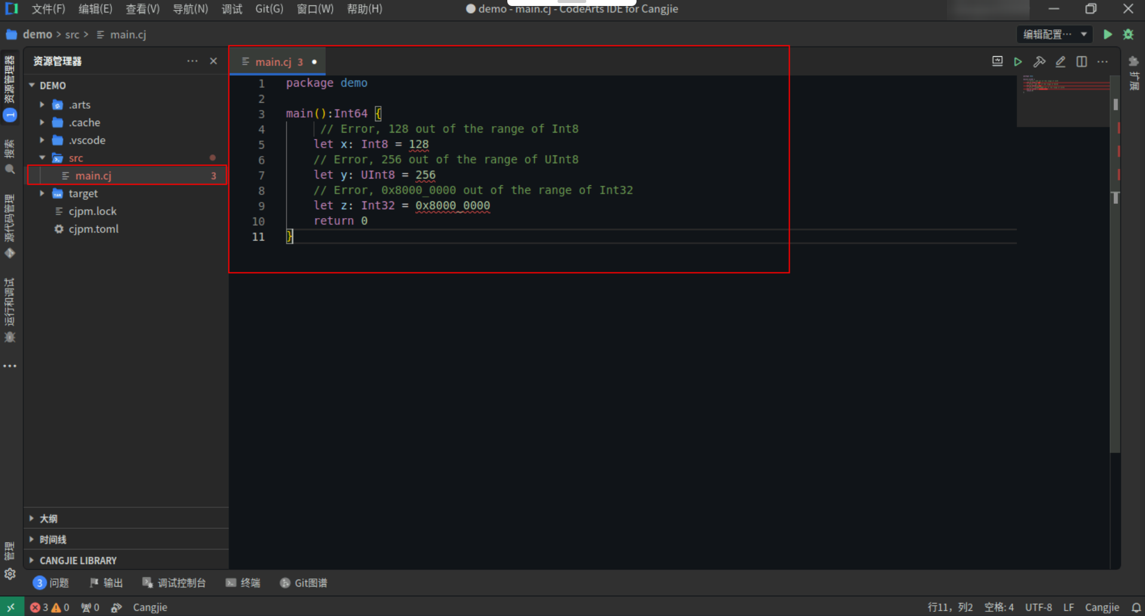
Task: Open Source Control (源代码管理) sidebar view
Action: pos(10,227)
